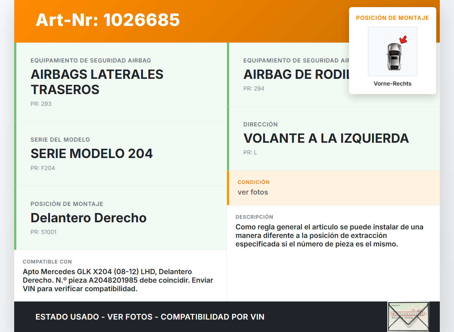Click the orange POSICIÓN DE MONTAJE card title
Screen dimensions: 454x332
click(392, 18)
